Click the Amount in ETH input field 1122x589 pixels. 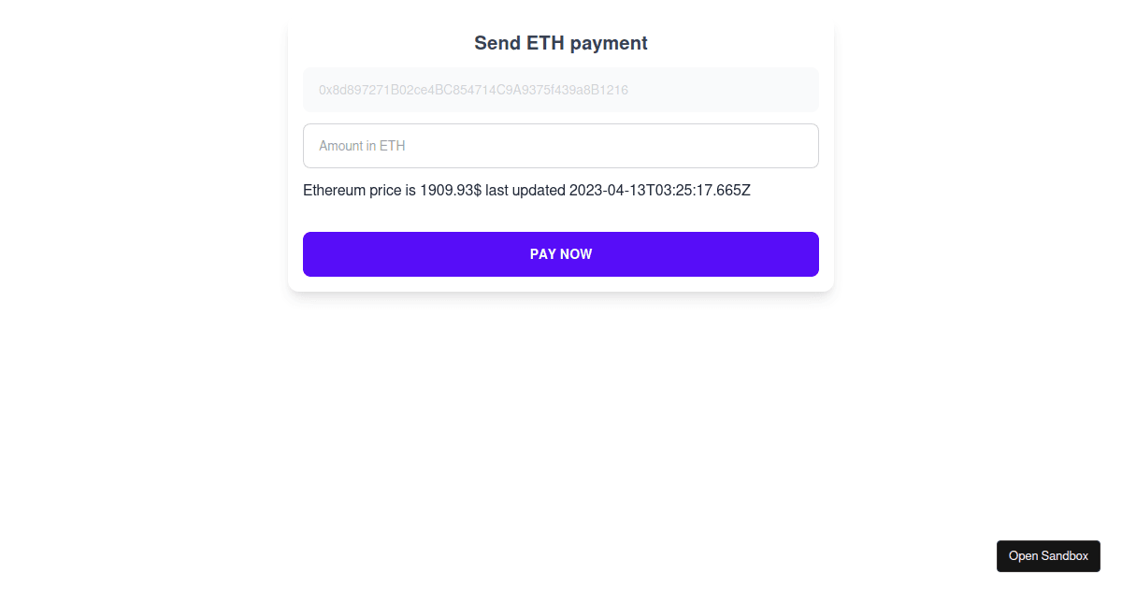pyautogui.click(x=561, y=146)
